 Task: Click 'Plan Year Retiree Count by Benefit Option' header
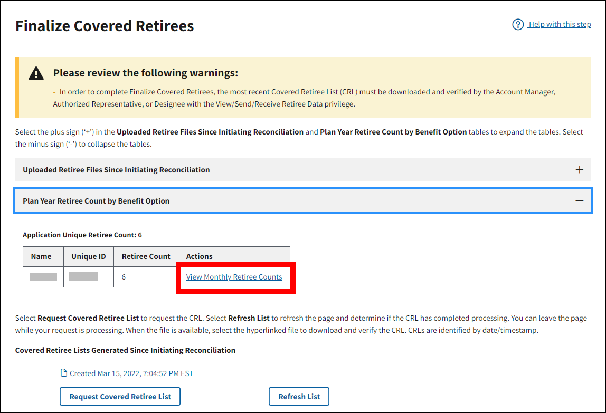[x=96, y=201]
